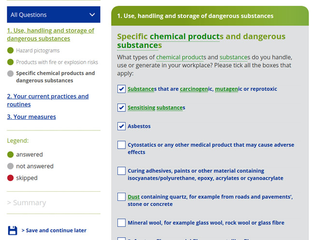
Task: Untick the Asbestos checkbox
Action: [x=121, y=126]
